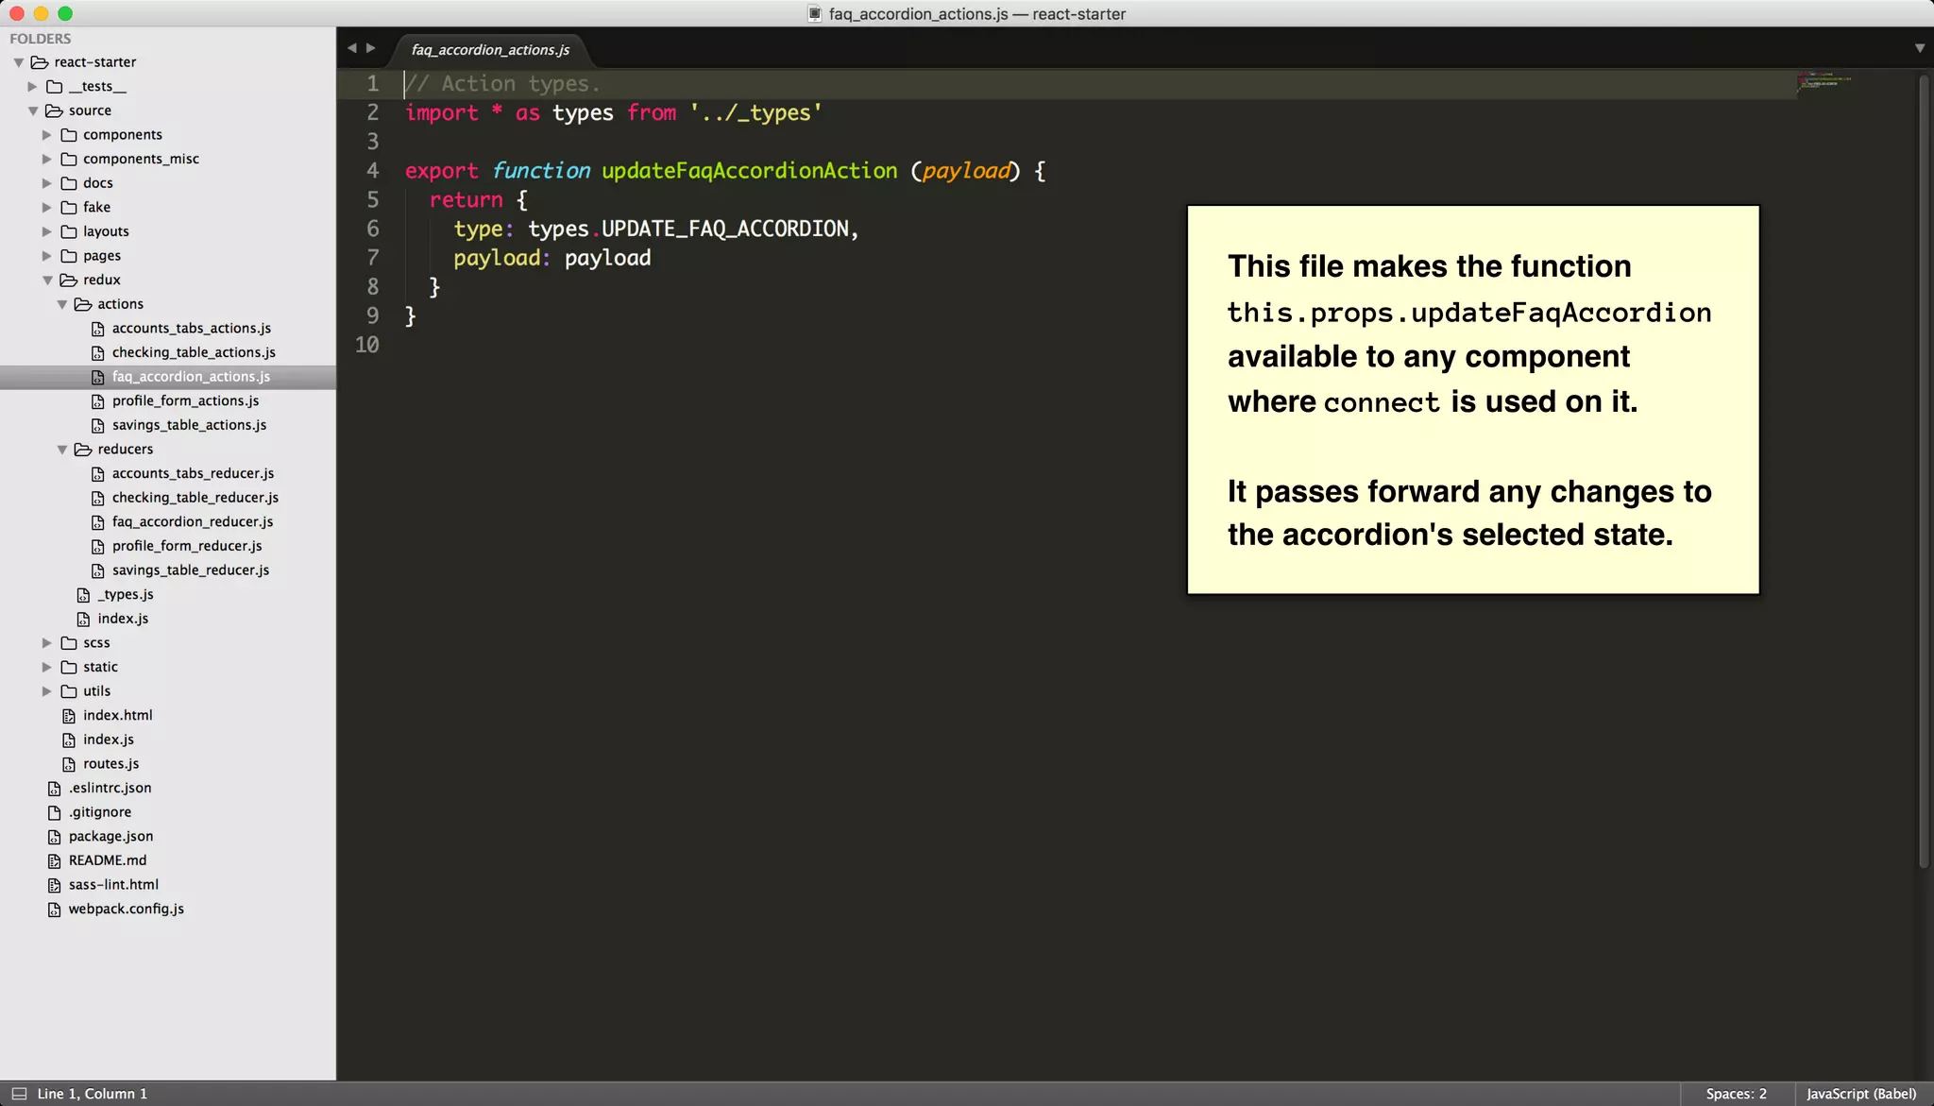The height and width of the screenshot is (1106, 1934).
Task: Click the profile_form_reducer.js file icon
Action: click(97, 547)
